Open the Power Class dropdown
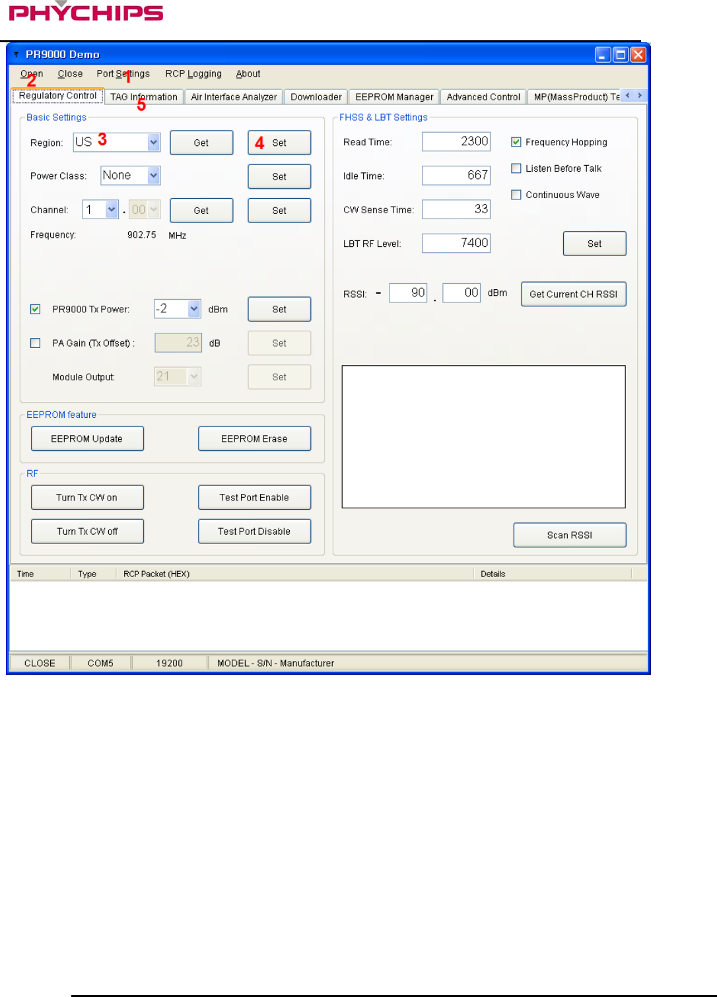The height and width of the screenshot is (997, 717). point(153,176)
